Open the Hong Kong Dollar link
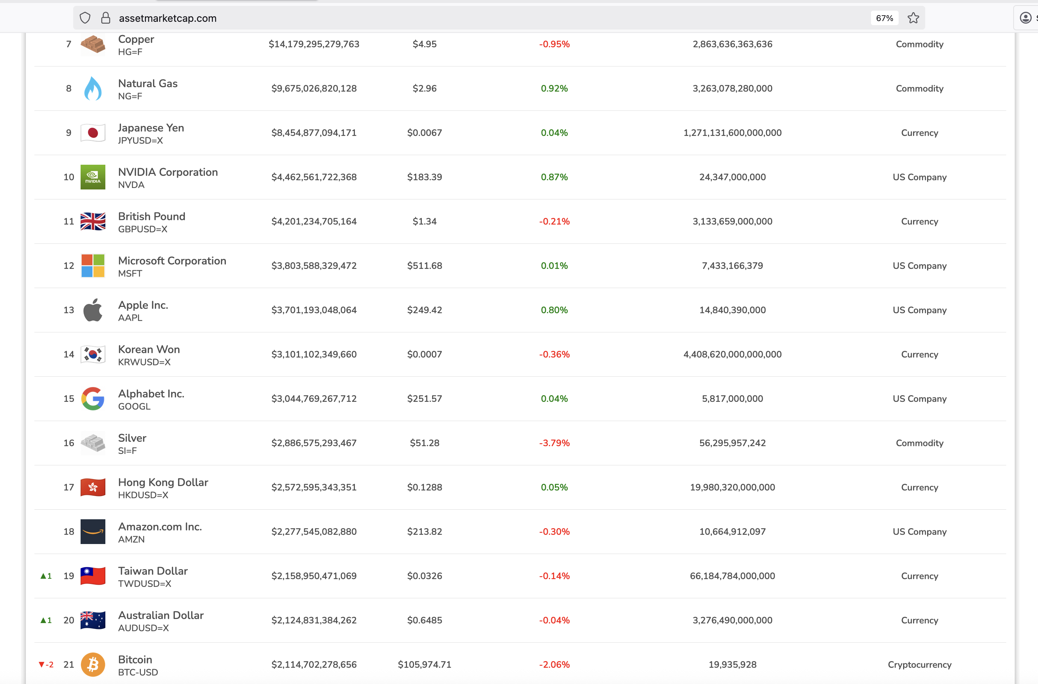The width and height of the screenshot is (1038, 684). coord(163,482)
